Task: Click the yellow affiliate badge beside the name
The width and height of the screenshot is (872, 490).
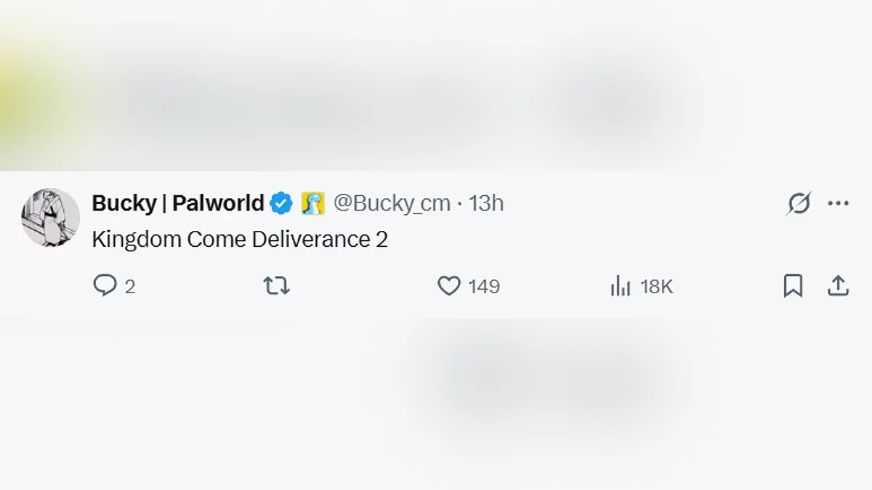Action: (312, 204)
